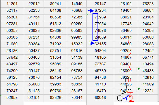
Task: Select cell 49111
Action: tap(34, 24)
